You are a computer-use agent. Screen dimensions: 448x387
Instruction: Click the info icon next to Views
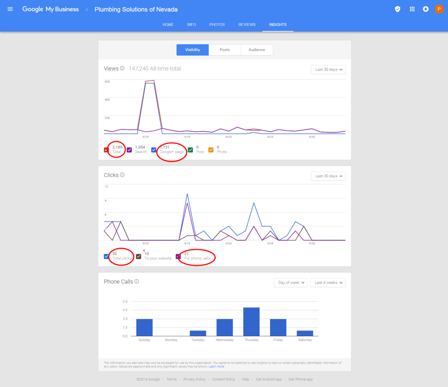point(122,68)
